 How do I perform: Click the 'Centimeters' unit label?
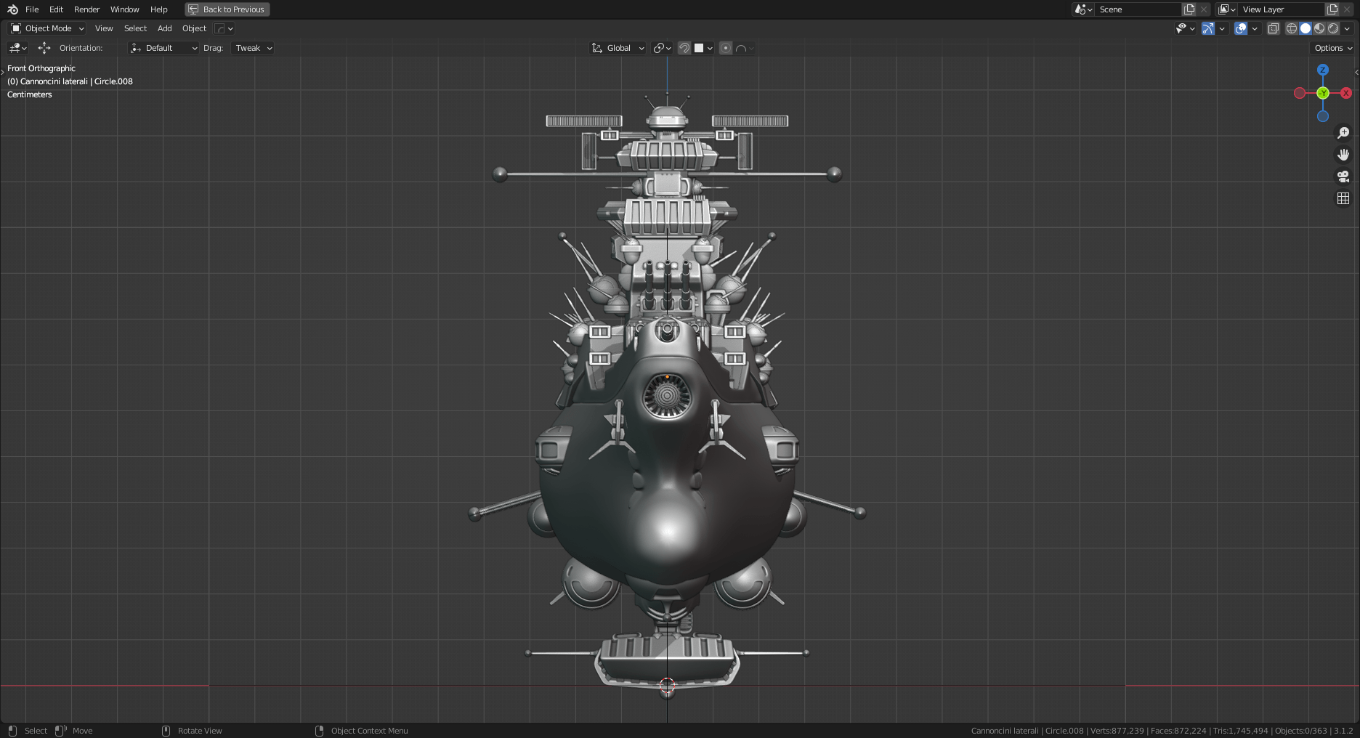click(30, 94)
